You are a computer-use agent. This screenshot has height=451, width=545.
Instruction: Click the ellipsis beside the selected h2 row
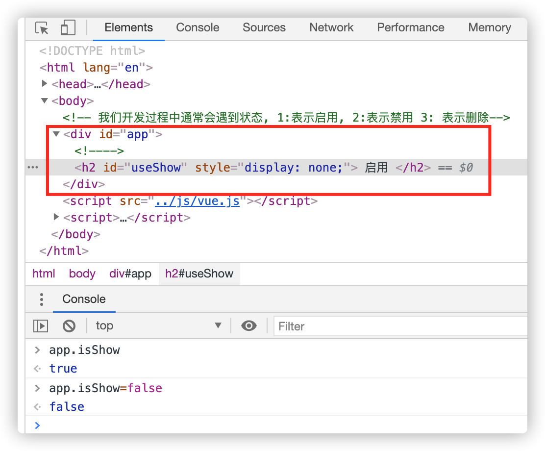pyautogui.click(x=33, y=168)
